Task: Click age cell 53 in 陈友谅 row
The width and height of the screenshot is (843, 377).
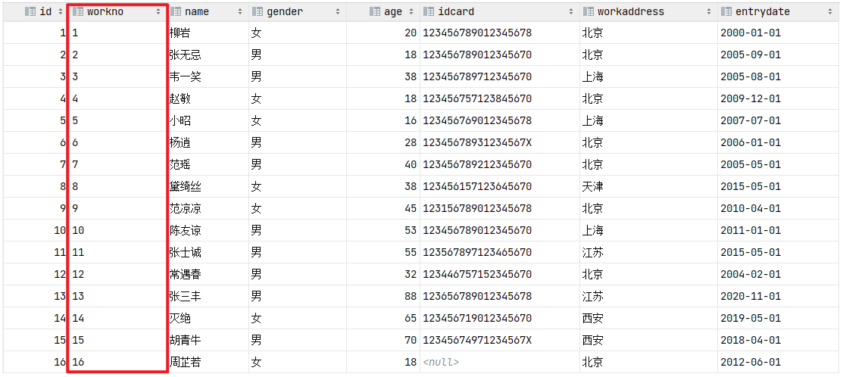Action: pos(411,230)
